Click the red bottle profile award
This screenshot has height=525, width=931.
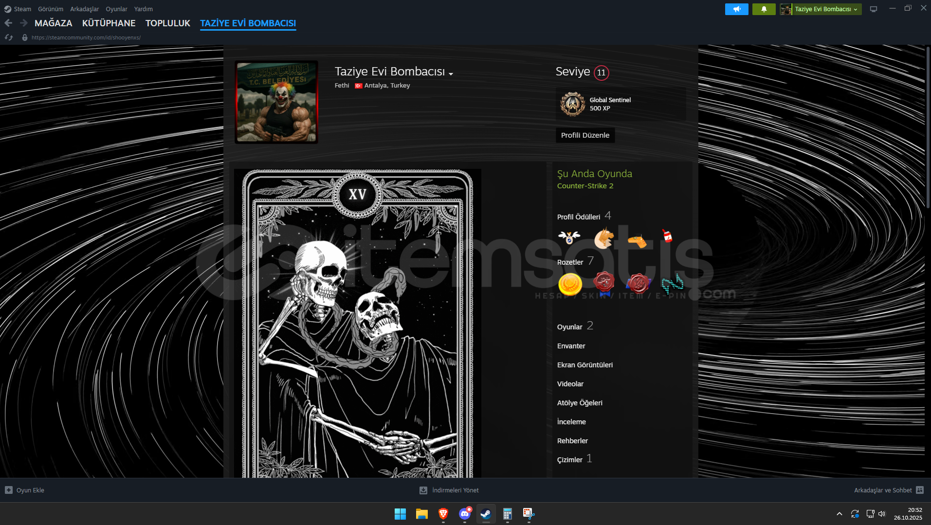[667, 236]
